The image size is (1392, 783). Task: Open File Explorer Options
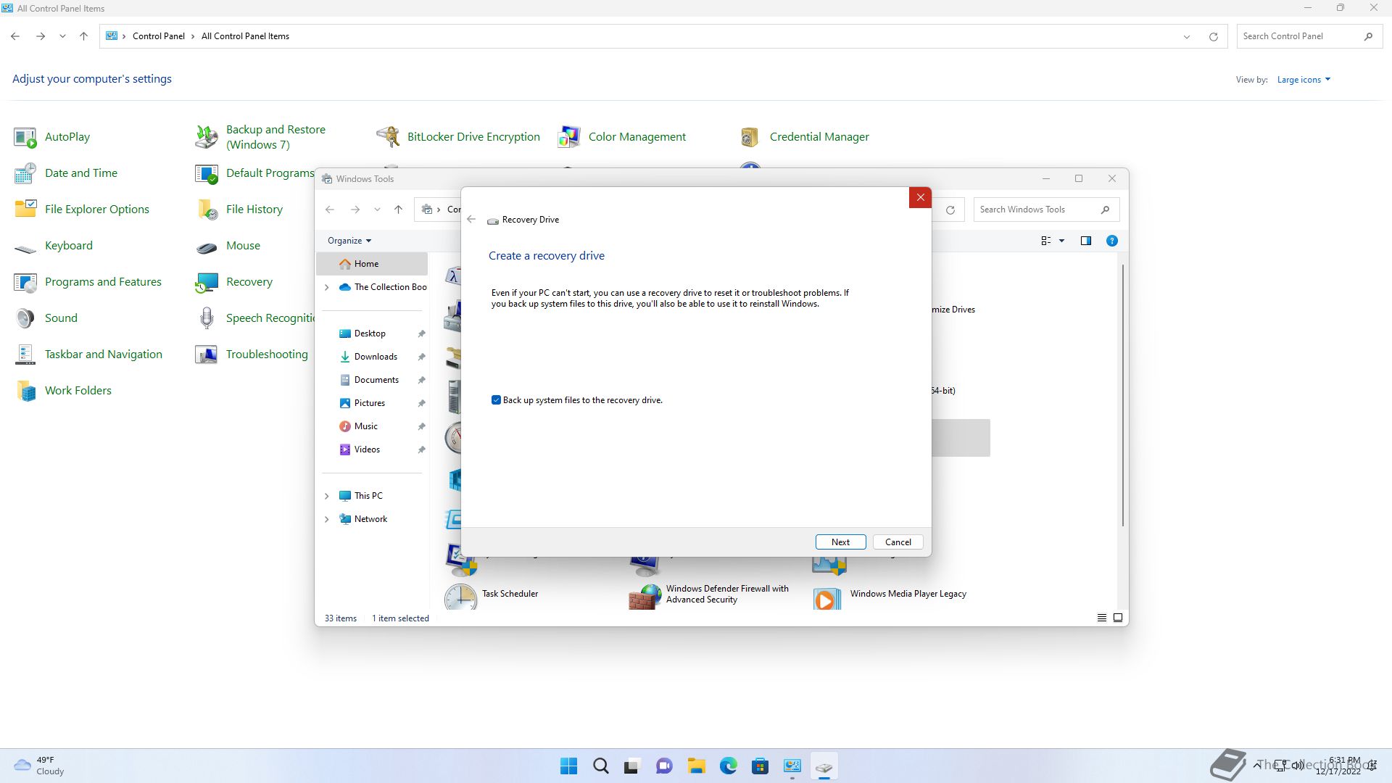click(82, 210)
